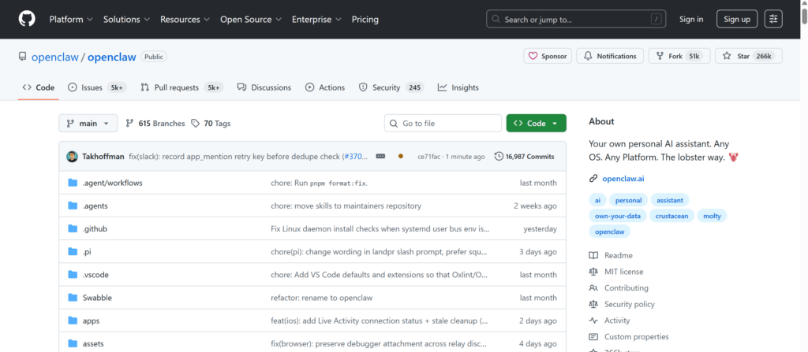The width and height of the screenshot is (808, 352).
Task: Open the Pull requests tab
Action: 182,87
